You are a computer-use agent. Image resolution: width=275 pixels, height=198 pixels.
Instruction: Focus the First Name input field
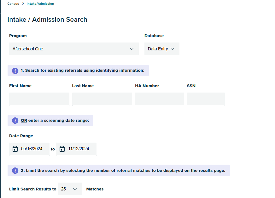[x=39, y=99]
